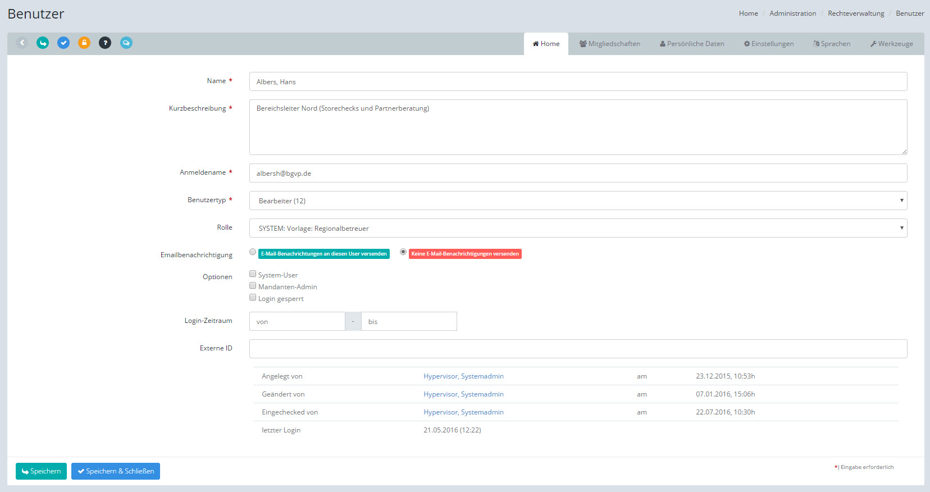Open the Einstellungen tab
The width and height of the screenshot is (930, 492).
[x=768, y=44]
